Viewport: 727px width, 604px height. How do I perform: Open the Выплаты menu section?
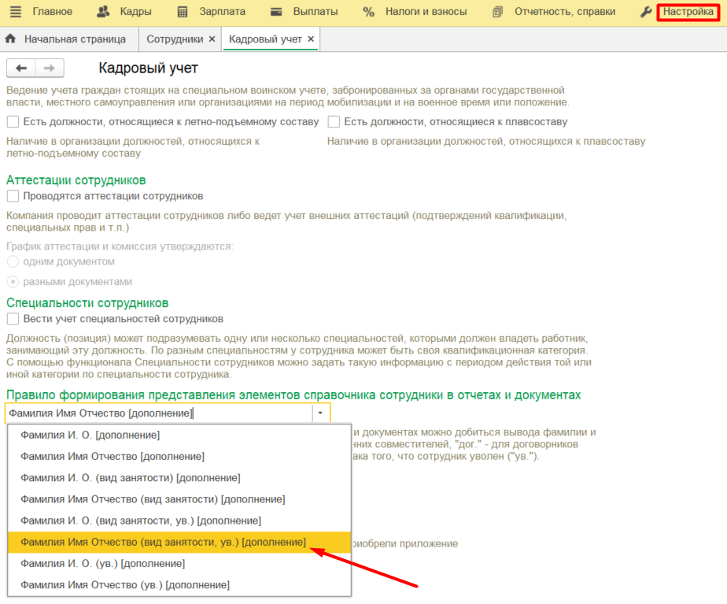pyautogui.click(x=316, y=12)
